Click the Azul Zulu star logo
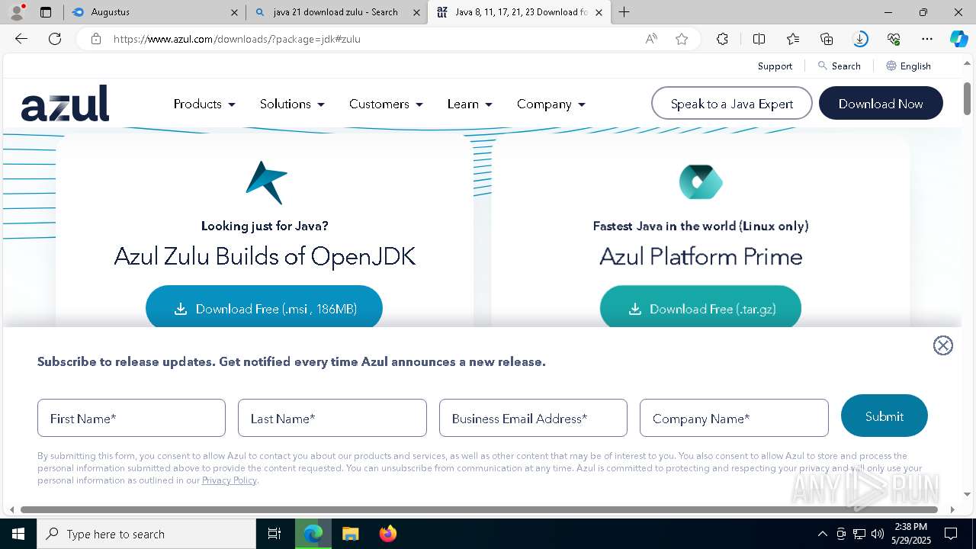 (266, 182)
